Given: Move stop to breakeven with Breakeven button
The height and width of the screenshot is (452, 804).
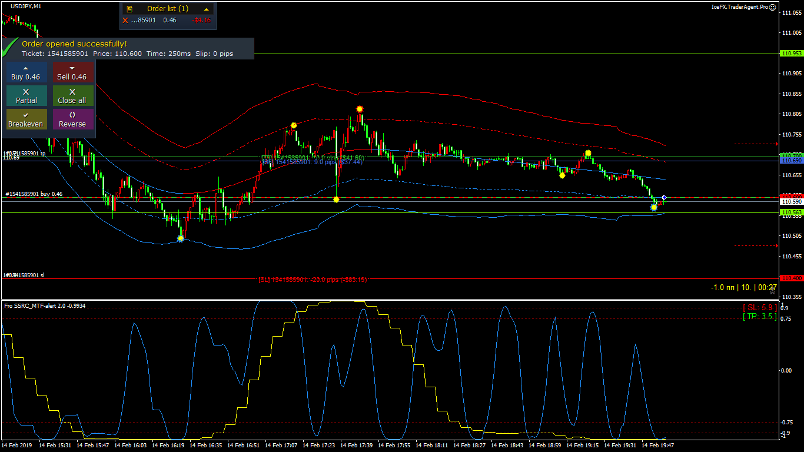Looking at the screenshot, I should (26, 119).
